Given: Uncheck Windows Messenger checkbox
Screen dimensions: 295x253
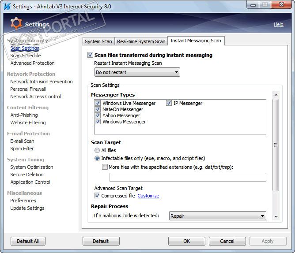Looking at the screenshot, I should [x=98, y=122].
